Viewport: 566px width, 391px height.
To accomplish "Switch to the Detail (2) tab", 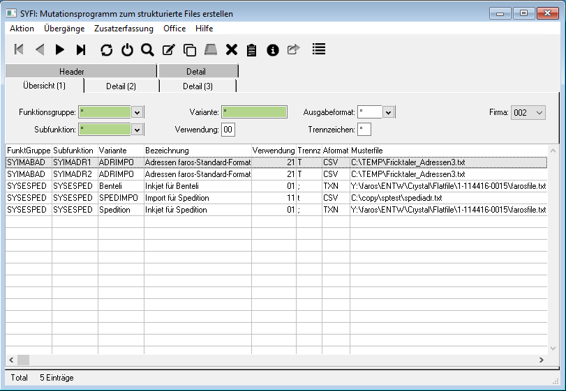I will [x=121, y=86].
